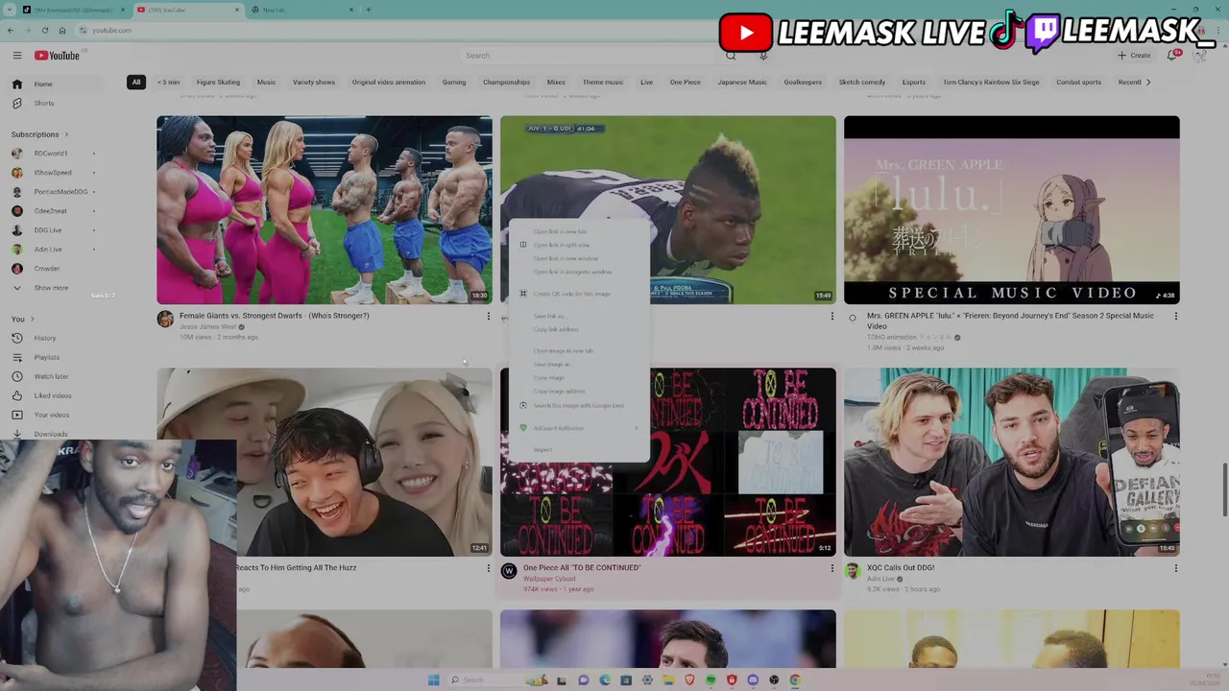1229x691 pixels.
Task: Click Chrome icon in the taskbar
Action: pyautogui.click(x=795, y=680)
